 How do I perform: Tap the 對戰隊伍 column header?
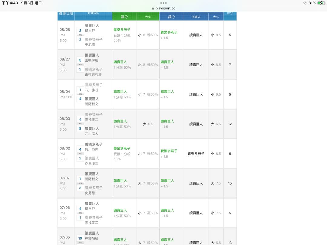coord(93,13)
